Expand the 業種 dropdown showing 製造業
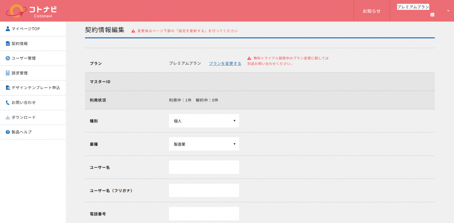 point(204,144)
